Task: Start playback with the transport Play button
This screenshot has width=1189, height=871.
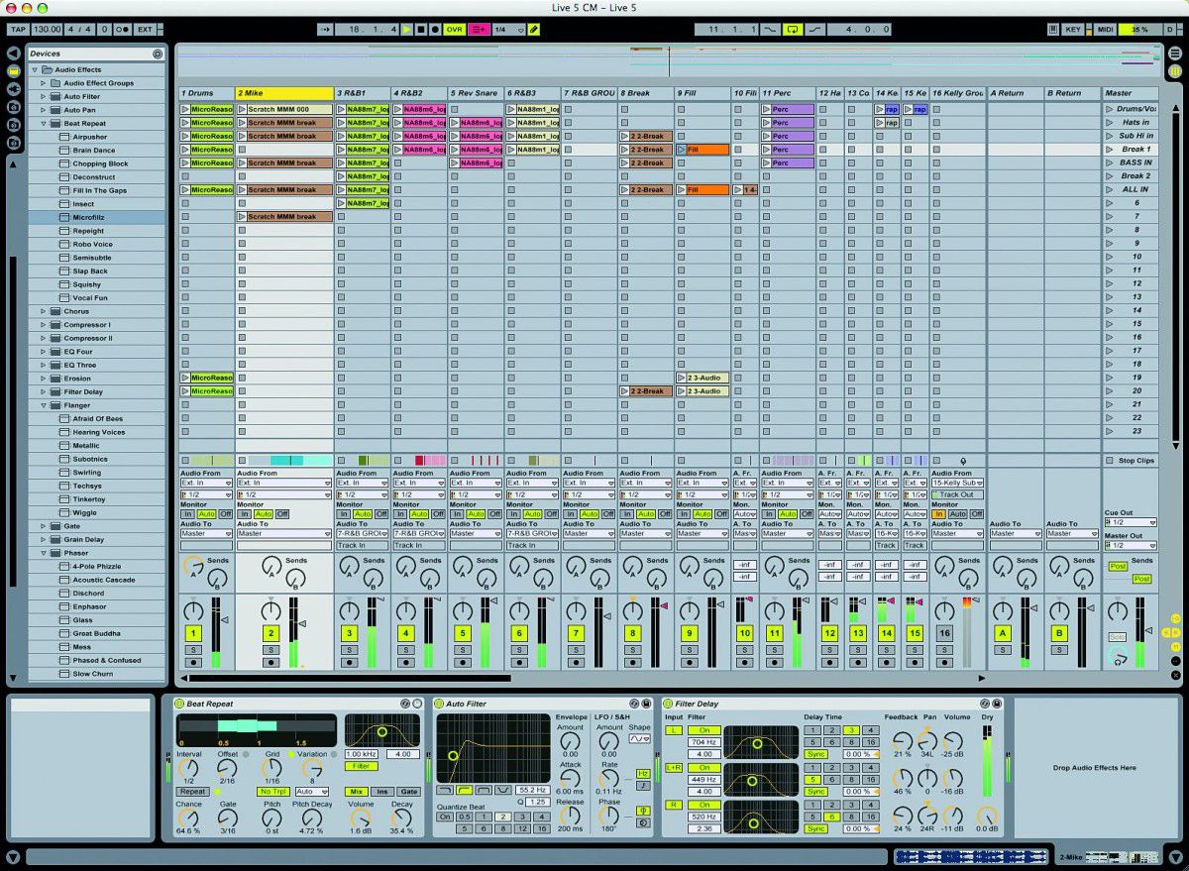Action: (406, 30)
